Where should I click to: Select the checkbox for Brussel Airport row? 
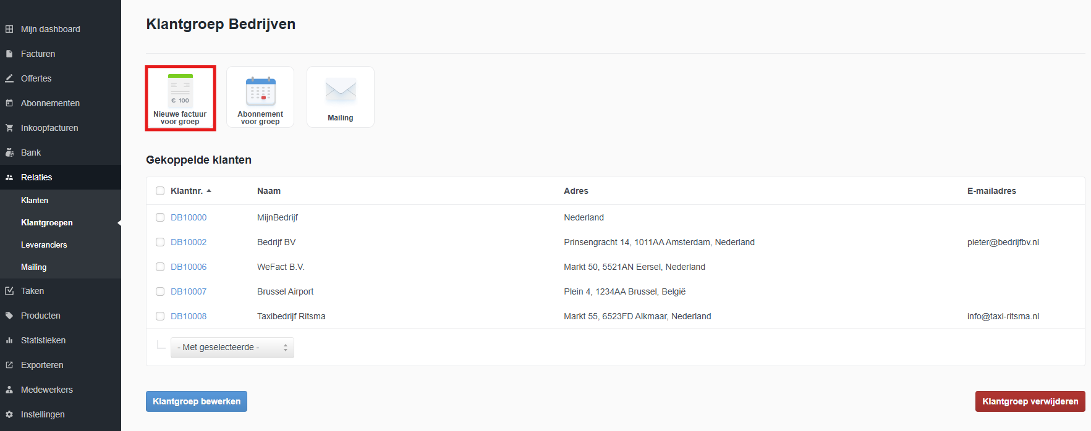pos(160,291)
